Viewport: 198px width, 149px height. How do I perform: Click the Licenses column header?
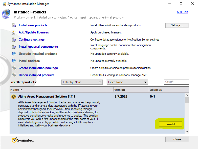pos(156,90)
